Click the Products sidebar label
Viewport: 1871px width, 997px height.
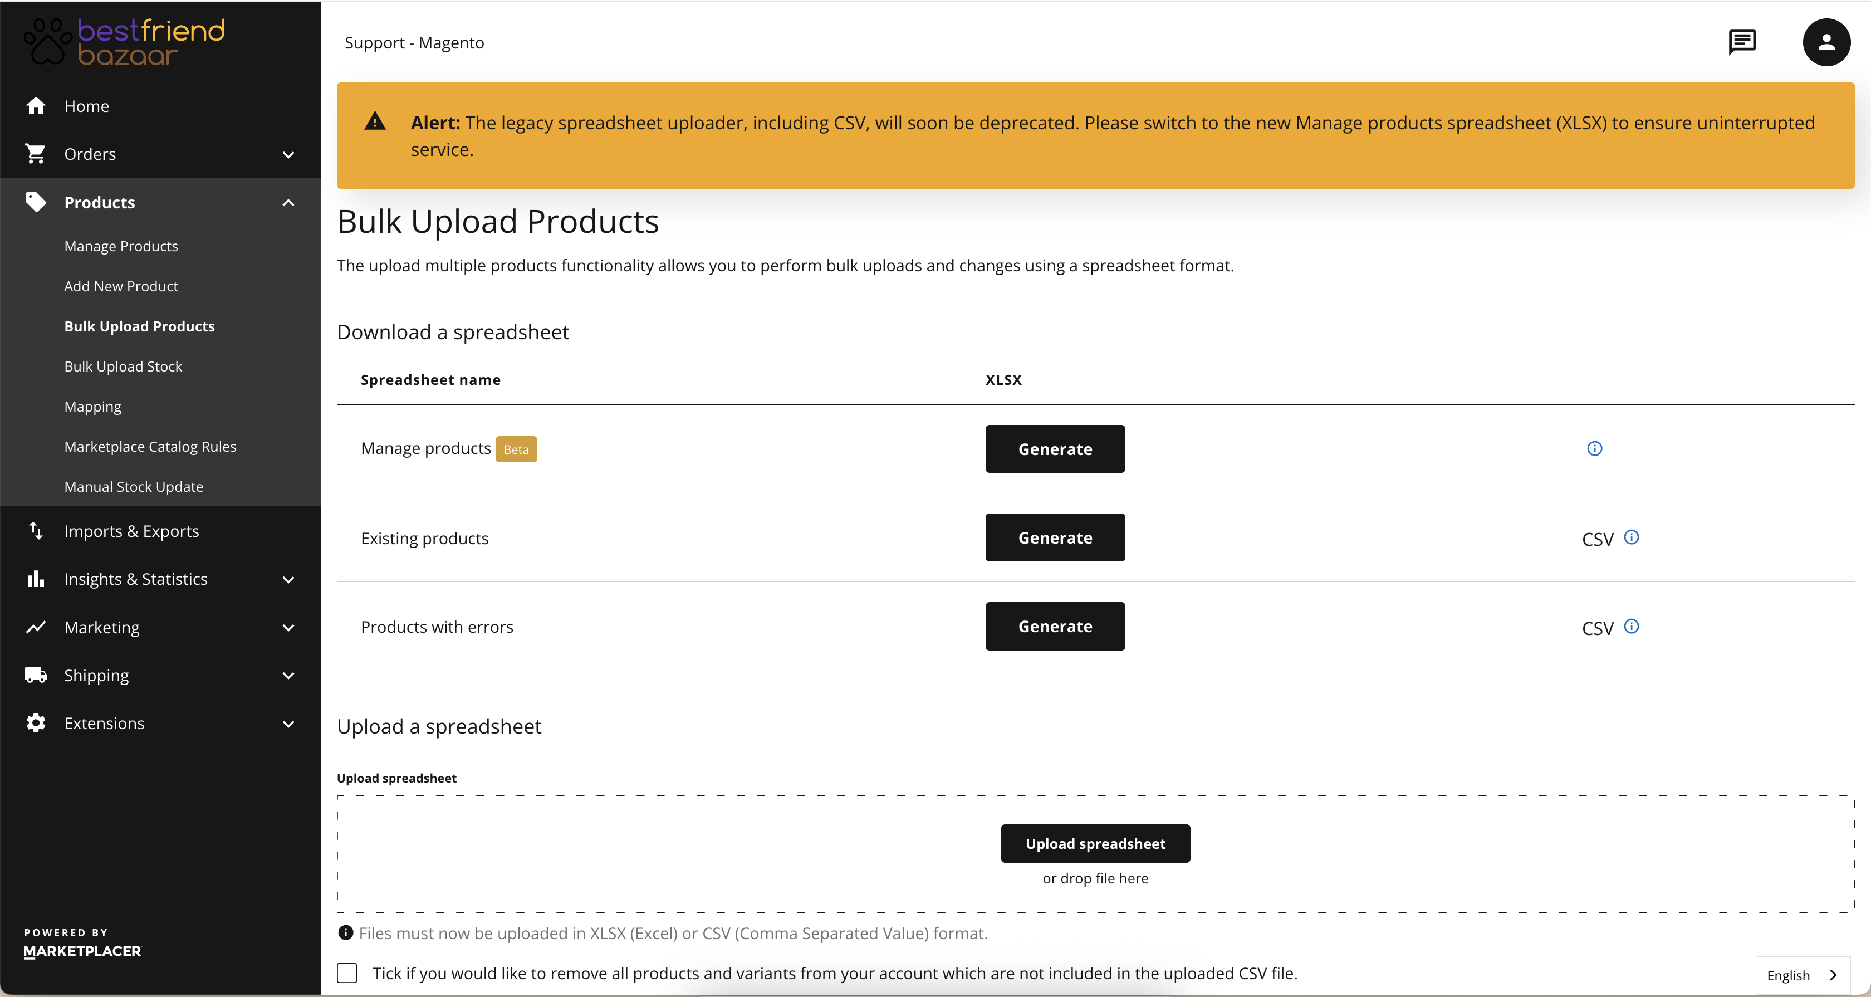point(100,202)
